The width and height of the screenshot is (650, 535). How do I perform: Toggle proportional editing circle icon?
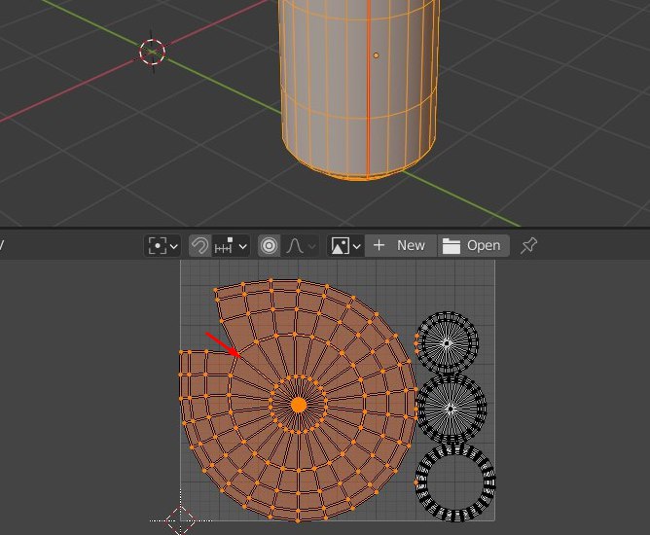coord(269,246)
